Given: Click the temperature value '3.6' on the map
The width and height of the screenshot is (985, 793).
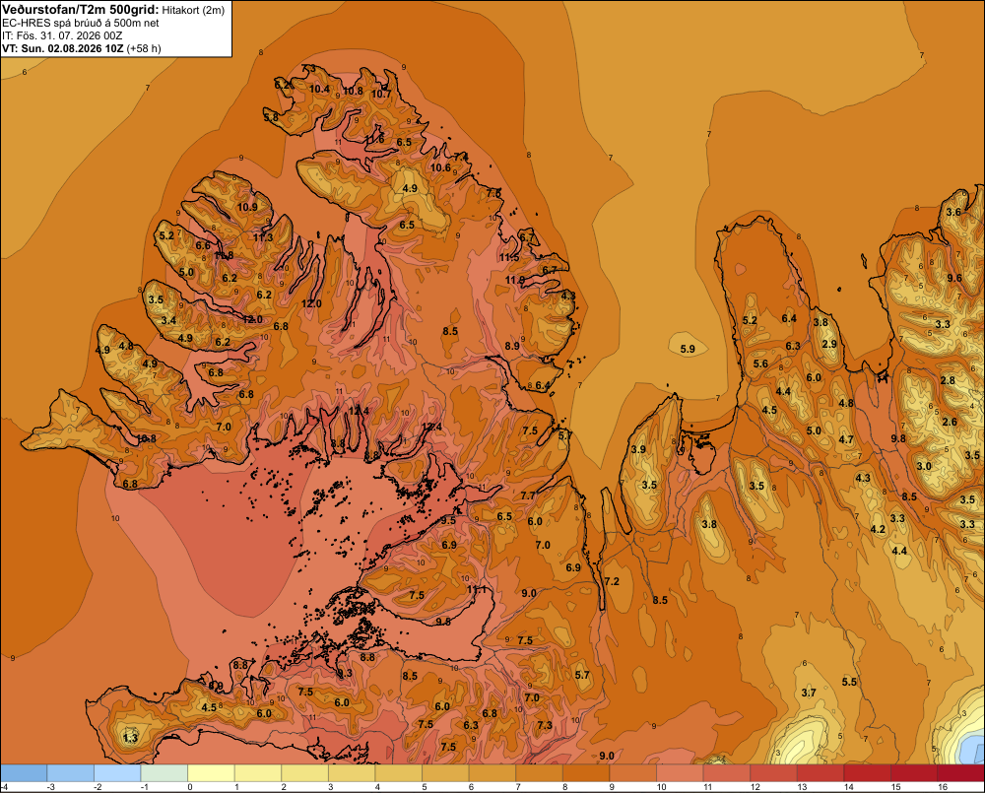Looking at the screenshot, I should click(953, 212).
